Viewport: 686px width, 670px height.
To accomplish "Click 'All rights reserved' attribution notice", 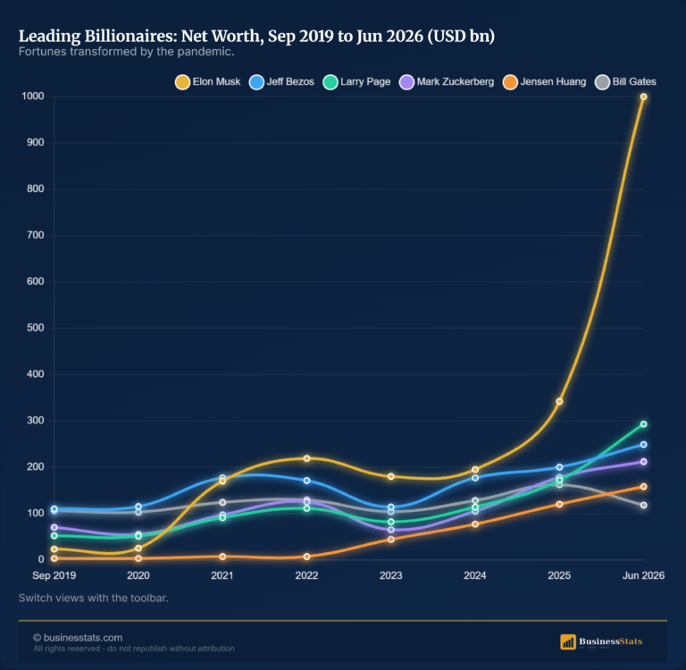I will (x=134, y=649).
